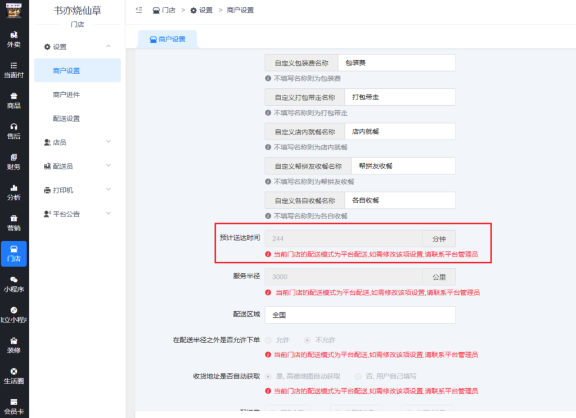This screenshot has width=576, height=418.
Task: Toggle the sidebar collapse icon in breadcrumb bar
Action: coord(139,11)
